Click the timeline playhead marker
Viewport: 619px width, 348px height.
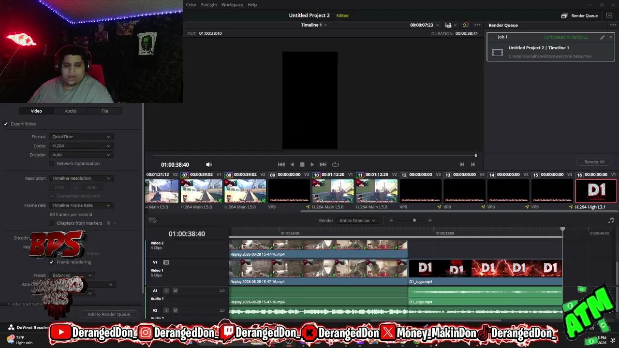(562, 229)
